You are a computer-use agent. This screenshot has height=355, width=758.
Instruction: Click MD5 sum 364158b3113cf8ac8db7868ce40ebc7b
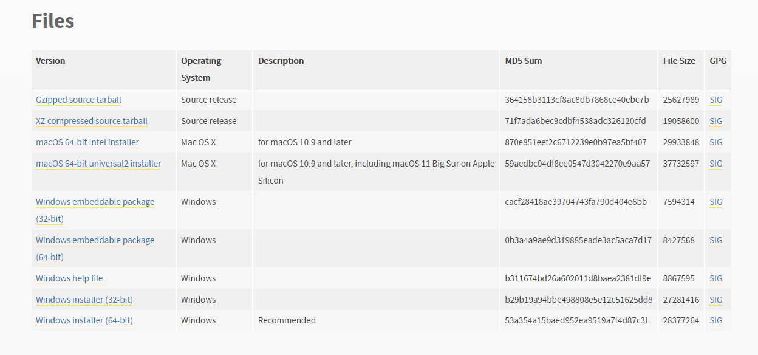point(577,100)
